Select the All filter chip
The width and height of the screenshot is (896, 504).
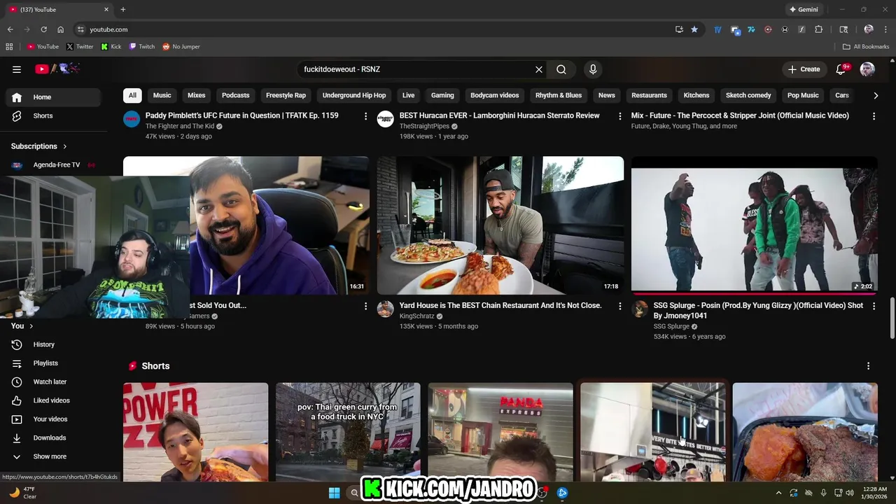tap(132, 95)
